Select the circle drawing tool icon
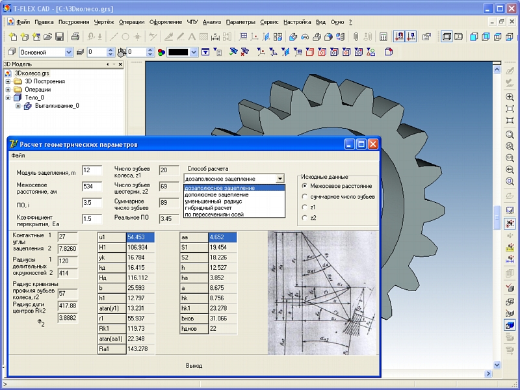Image resolution: width=520 pixels, height=390 pixels. [x=125, y=36]
